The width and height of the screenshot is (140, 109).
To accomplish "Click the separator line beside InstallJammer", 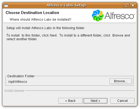I will click(80, 91).
